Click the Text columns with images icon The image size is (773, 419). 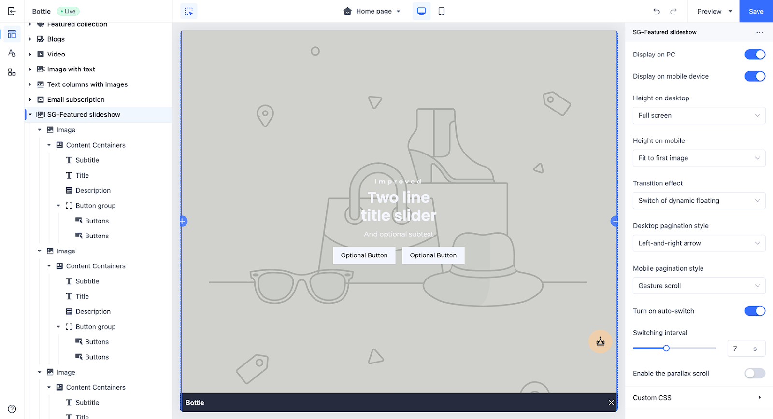point(41,84)
